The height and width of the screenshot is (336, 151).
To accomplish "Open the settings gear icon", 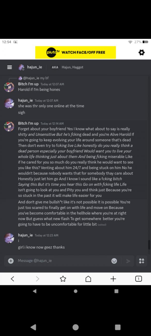I will (142, 52).
